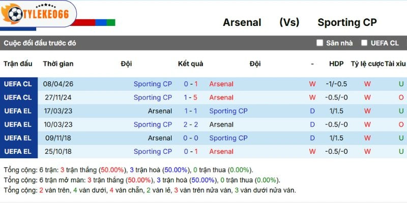Click Arsenal link in the 25/10/18 row

click(x=221, y=151)
